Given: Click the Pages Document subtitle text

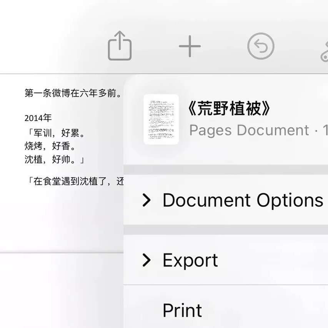Looking at the screenshot, I should (249, 130).
